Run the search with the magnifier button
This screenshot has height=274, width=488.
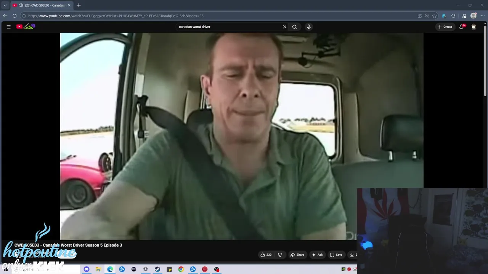point(294,27)
